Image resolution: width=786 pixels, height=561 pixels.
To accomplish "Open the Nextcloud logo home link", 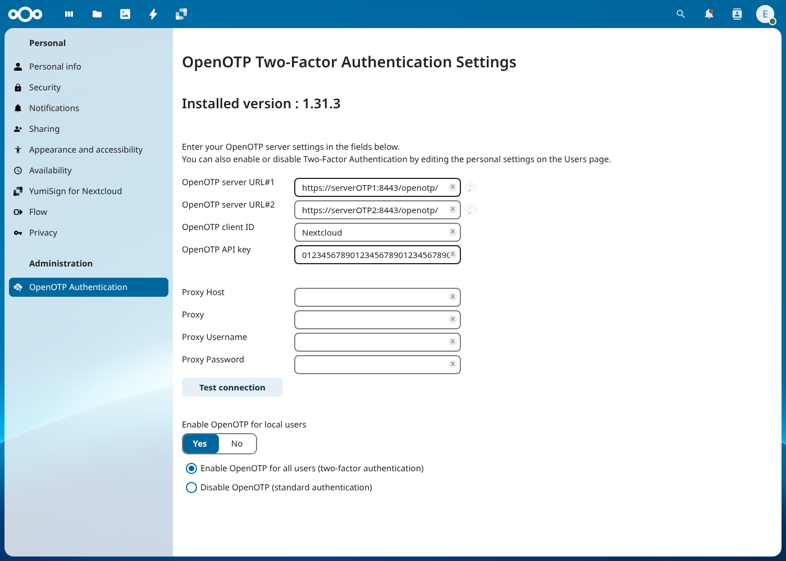I will click(25, 14).
